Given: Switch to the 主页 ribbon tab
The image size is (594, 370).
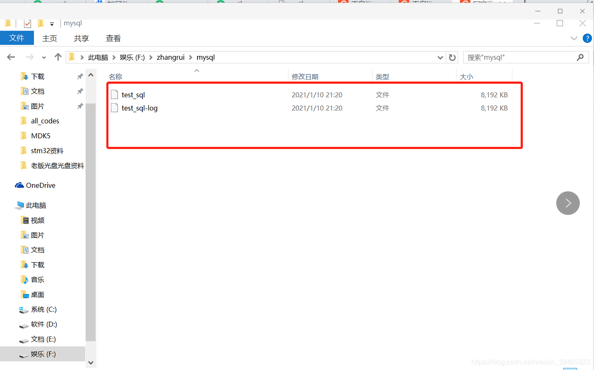Looking at the screenshot, I should (49, 38).
